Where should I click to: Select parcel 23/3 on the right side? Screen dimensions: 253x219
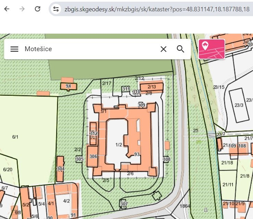[239, 105]
